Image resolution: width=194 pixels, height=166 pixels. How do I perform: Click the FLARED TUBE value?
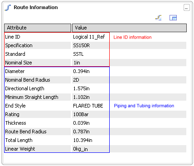tap(88, 106)
